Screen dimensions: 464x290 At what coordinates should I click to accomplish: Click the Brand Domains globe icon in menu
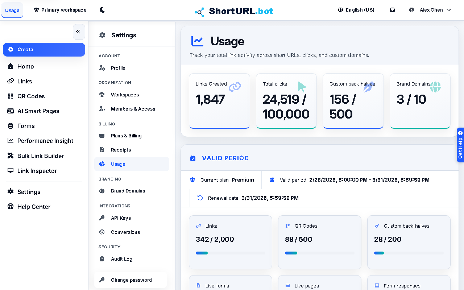click(102, 191)
